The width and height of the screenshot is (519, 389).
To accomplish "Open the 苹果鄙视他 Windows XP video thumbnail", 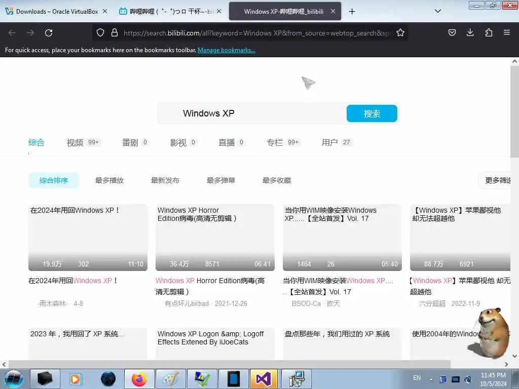I will point(460,238).
